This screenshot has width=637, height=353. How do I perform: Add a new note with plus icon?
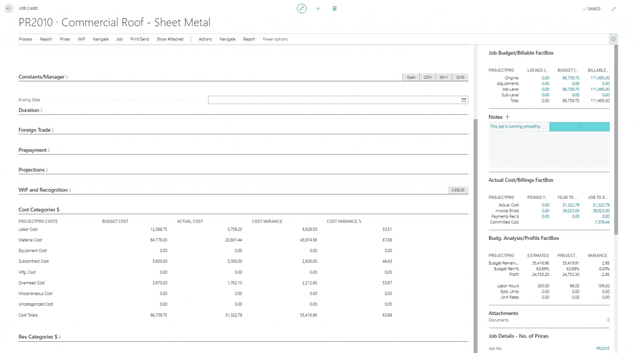click(x=508, y=117)
